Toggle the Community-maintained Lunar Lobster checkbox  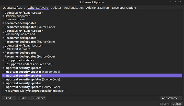pyautogui.click(x=3, y=32)
